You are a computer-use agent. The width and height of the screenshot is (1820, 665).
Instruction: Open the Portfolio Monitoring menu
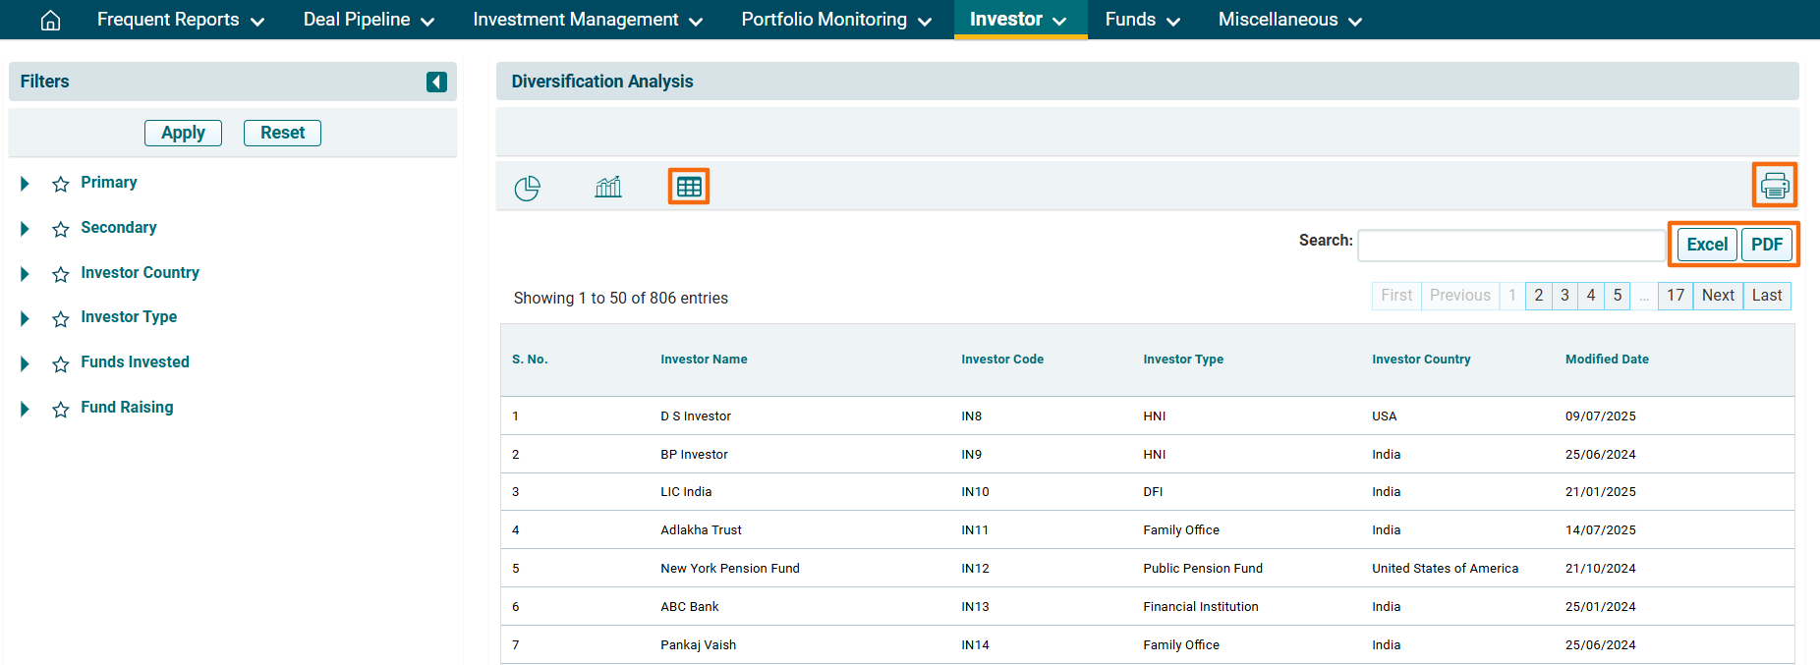pyautogui.click(x=835, y=20)
